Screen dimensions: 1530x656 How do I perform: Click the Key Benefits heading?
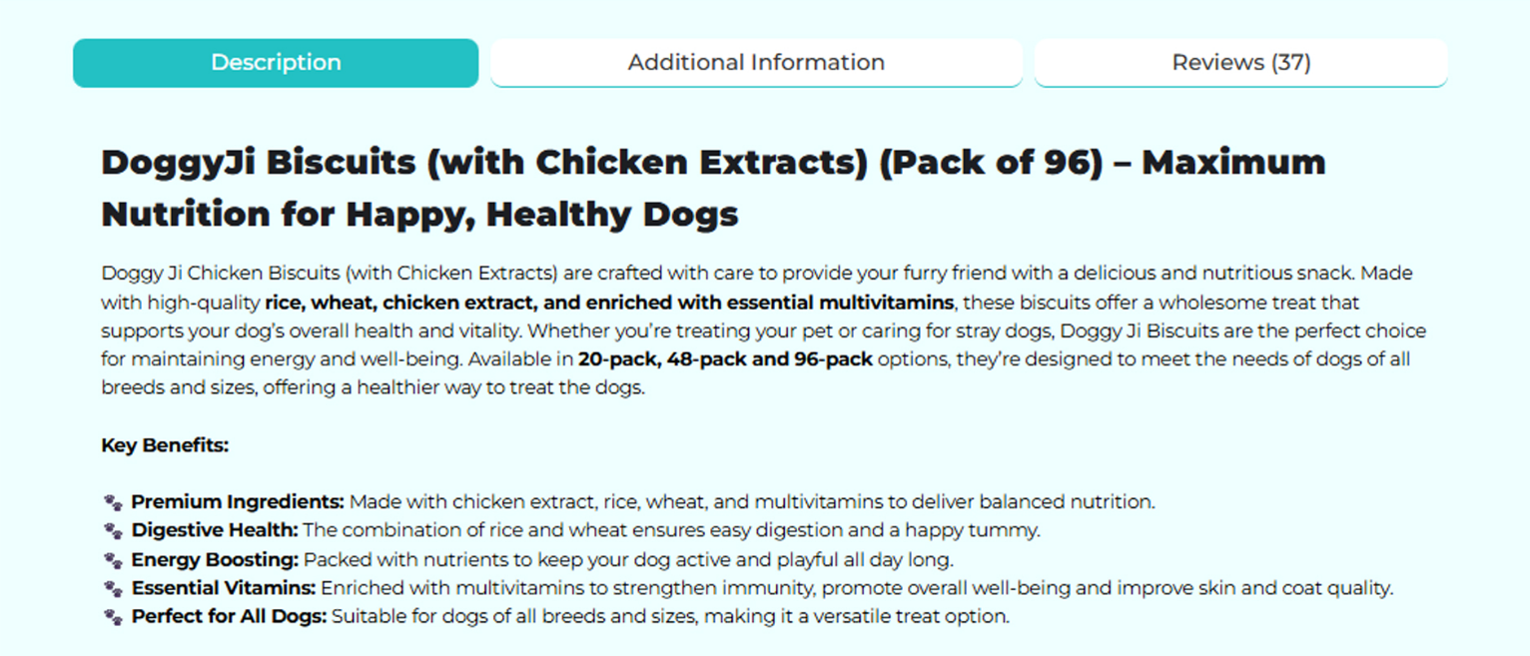165,445
